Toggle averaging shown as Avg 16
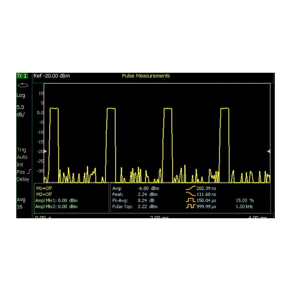This screenshot has height=291, width=291. point(21,203)
